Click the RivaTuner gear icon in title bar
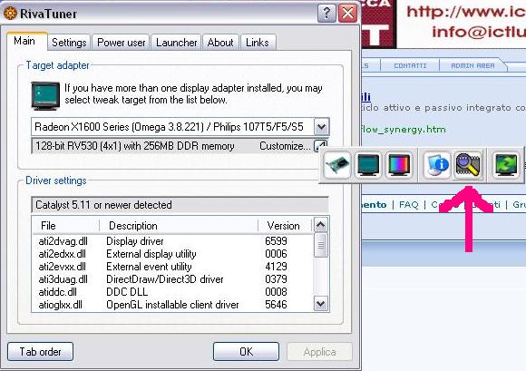The image size is (526, 371). (x=10, y=14)
